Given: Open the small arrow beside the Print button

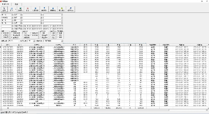Looking at the screenshot, I should (15, 9).
